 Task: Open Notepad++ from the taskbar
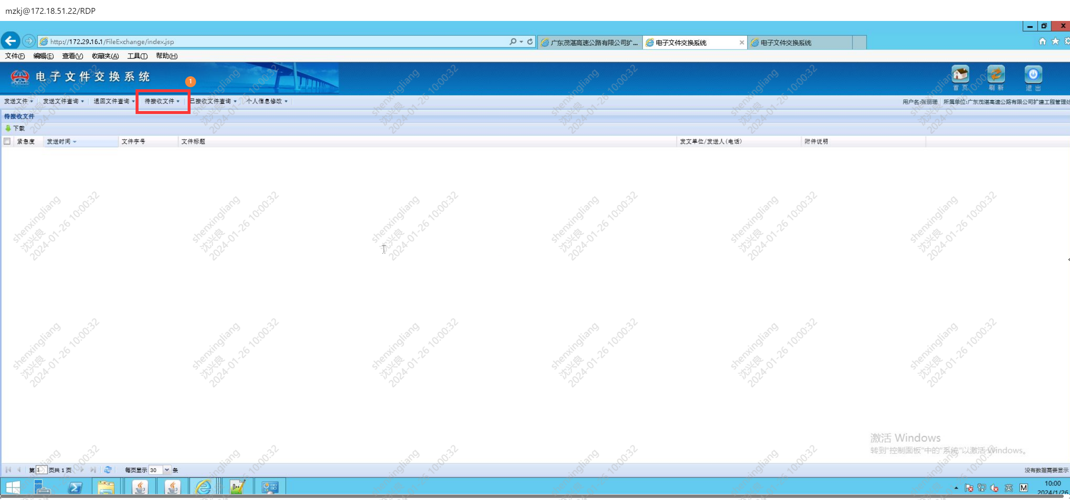pyautogui.click(x=237, y=487)
